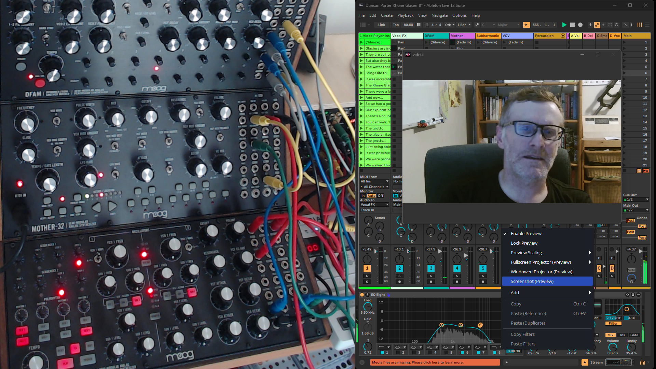
Task: Click the Arrangement Record circle button
Action: point(580,25)
